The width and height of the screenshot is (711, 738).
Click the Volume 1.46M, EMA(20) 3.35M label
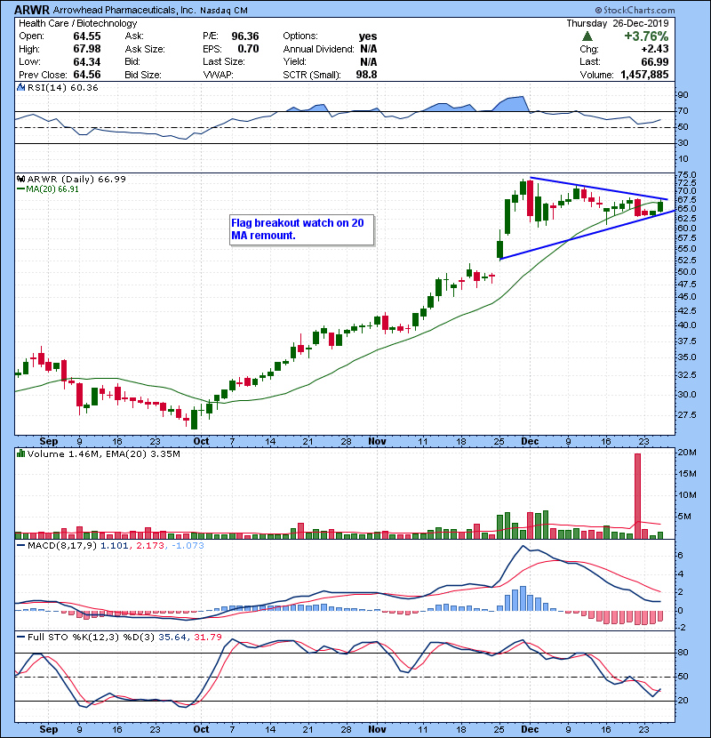[103, 453]
